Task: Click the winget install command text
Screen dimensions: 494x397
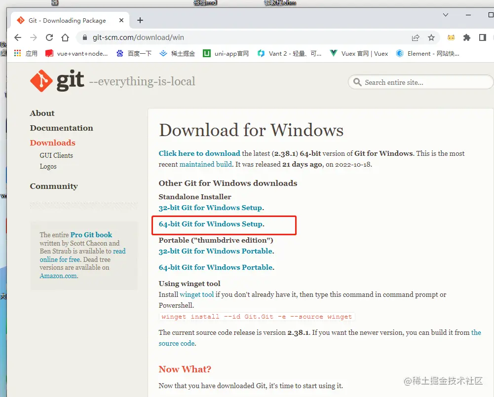Action: click(257, 317)
